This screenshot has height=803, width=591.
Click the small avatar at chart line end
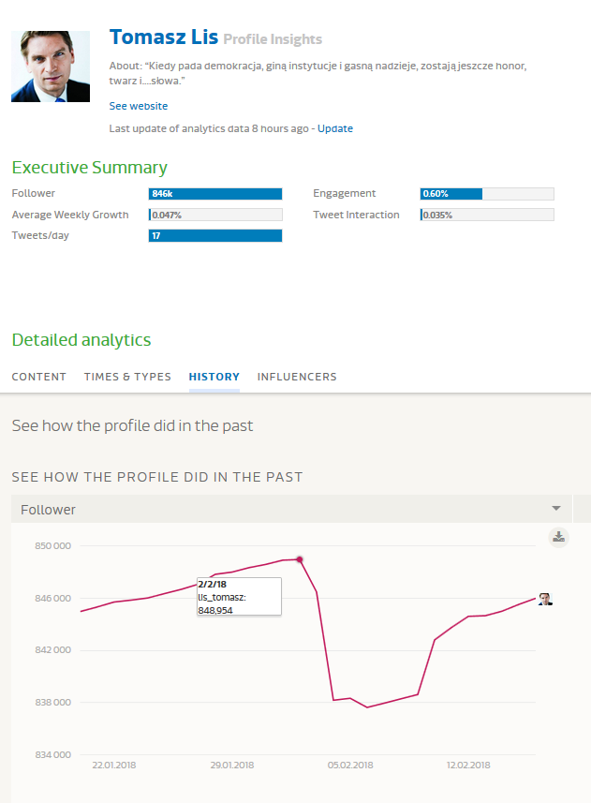coord(545,599)
